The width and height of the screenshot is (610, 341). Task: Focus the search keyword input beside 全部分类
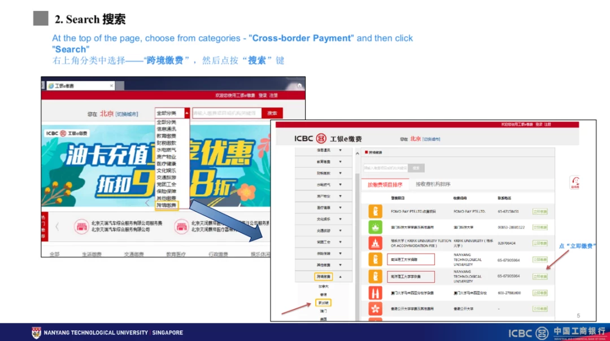227,113
